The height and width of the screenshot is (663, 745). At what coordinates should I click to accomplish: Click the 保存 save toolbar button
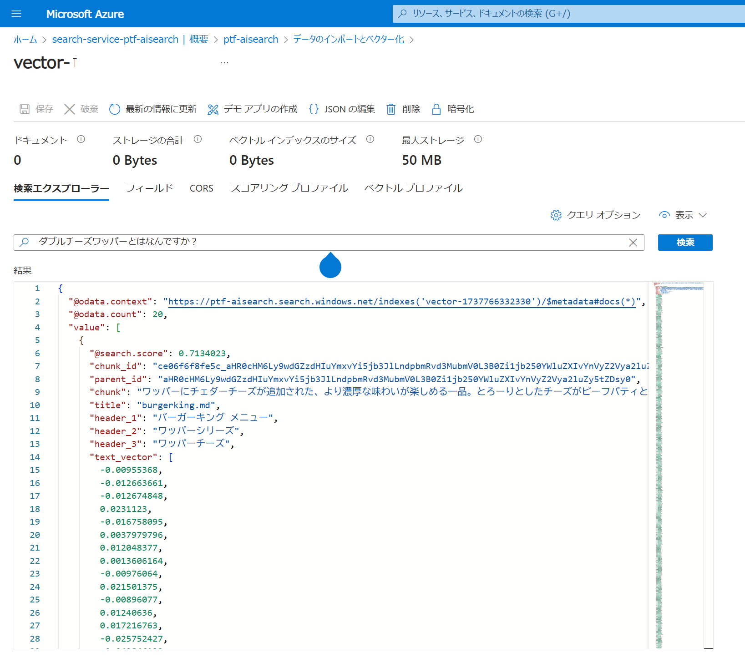pyautogui.click(x=36, y=109)
